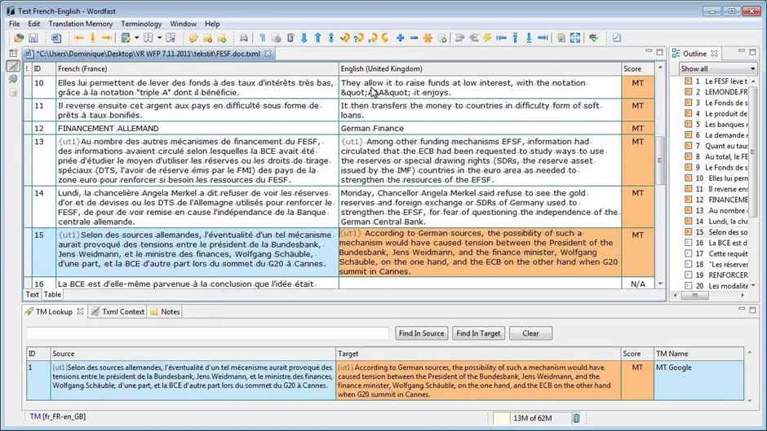Click the orange checkmark arrow toolbar icon
Image resolution: width=767 pixels, height=431 pixels.
345,38
